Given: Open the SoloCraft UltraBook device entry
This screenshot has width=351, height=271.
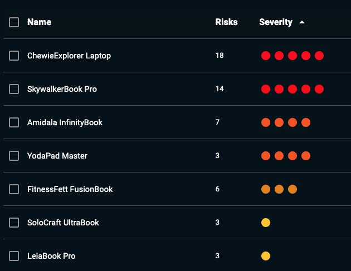Looking at the screenshot, I should [x=63, y=223].
